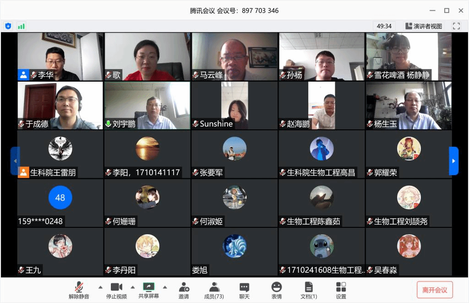Go to next page of participants
469x303 pixels.
click(x=453, y=161)
